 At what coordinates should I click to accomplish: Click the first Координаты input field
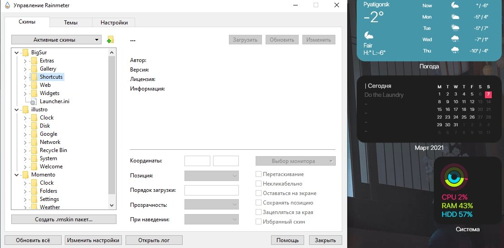197,161
